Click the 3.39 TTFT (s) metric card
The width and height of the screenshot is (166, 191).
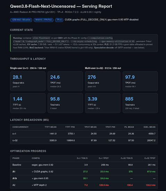tap(103, 103)
